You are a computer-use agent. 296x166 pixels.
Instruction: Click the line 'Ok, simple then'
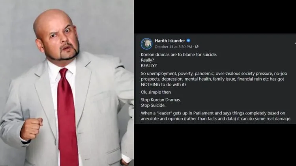156,92
